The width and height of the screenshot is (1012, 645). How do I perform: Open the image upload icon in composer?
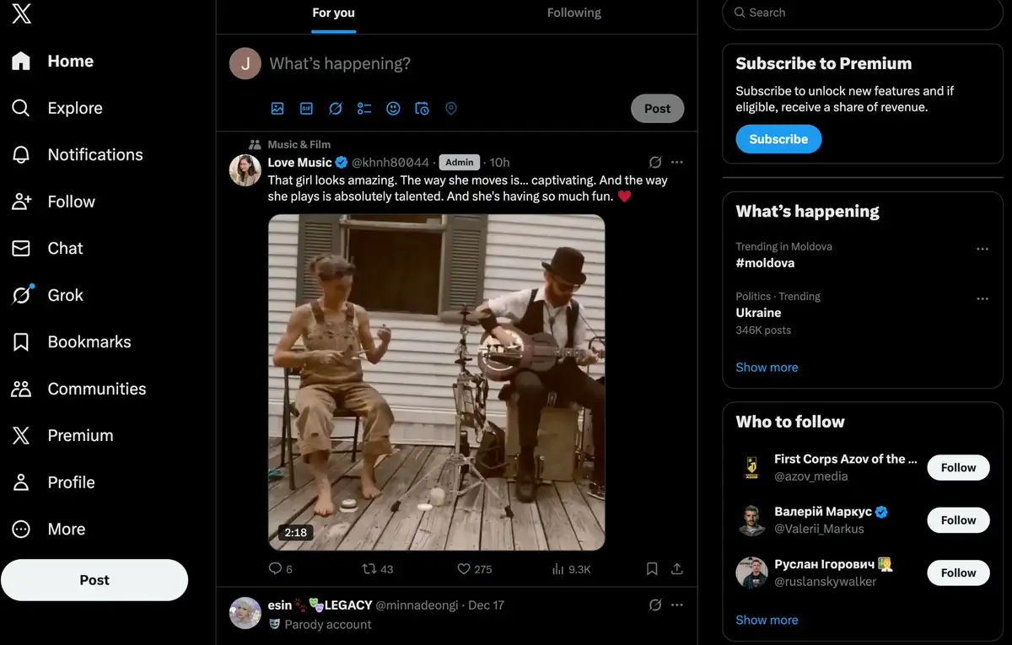pos(277,108)
